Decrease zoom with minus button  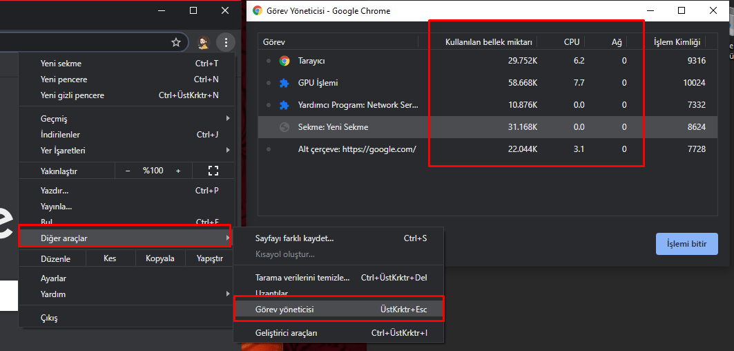[128, 171]
